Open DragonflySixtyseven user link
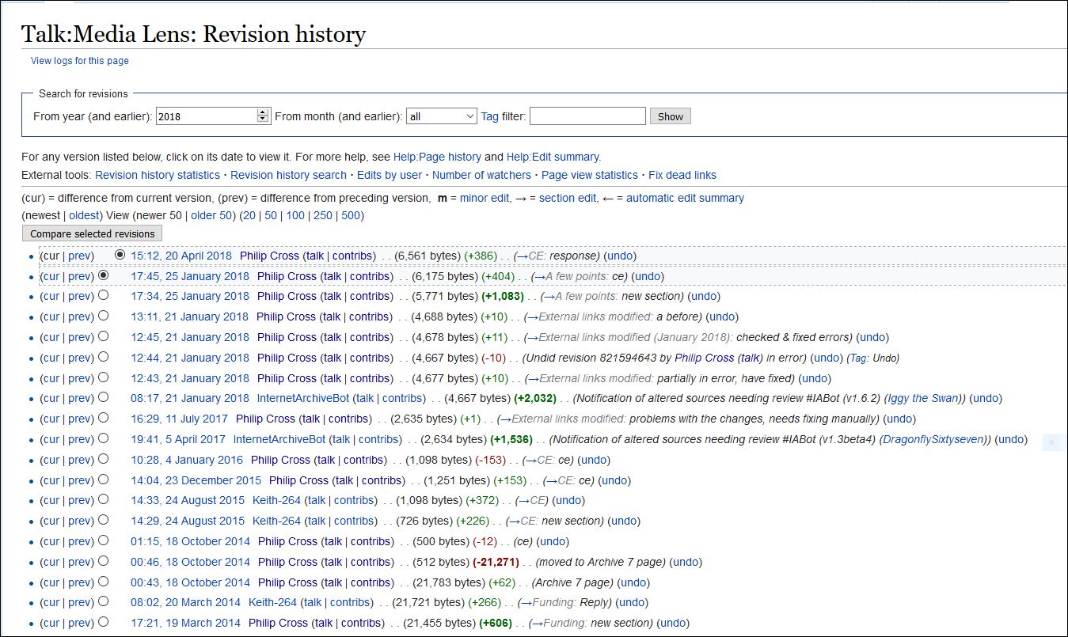 (935, 439)
